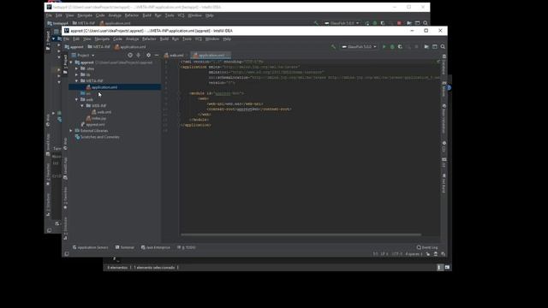
Task: Open the Navigate menu in front window
Action: (x=102, y=39)
